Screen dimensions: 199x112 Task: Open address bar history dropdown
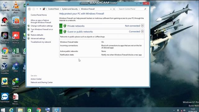tap(111, 9)
